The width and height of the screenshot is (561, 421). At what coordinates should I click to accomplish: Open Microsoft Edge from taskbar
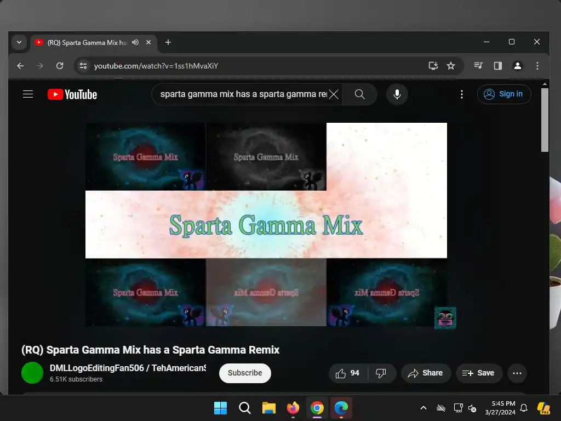click(x=341, y=408)
